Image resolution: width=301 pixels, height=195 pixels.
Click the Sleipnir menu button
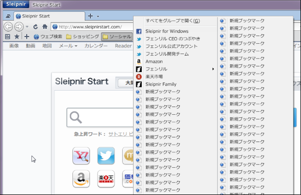[x=16, y=4]
